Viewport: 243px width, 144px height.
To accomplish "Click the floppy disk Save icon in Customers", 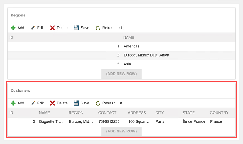I will (x=76, y=103).
